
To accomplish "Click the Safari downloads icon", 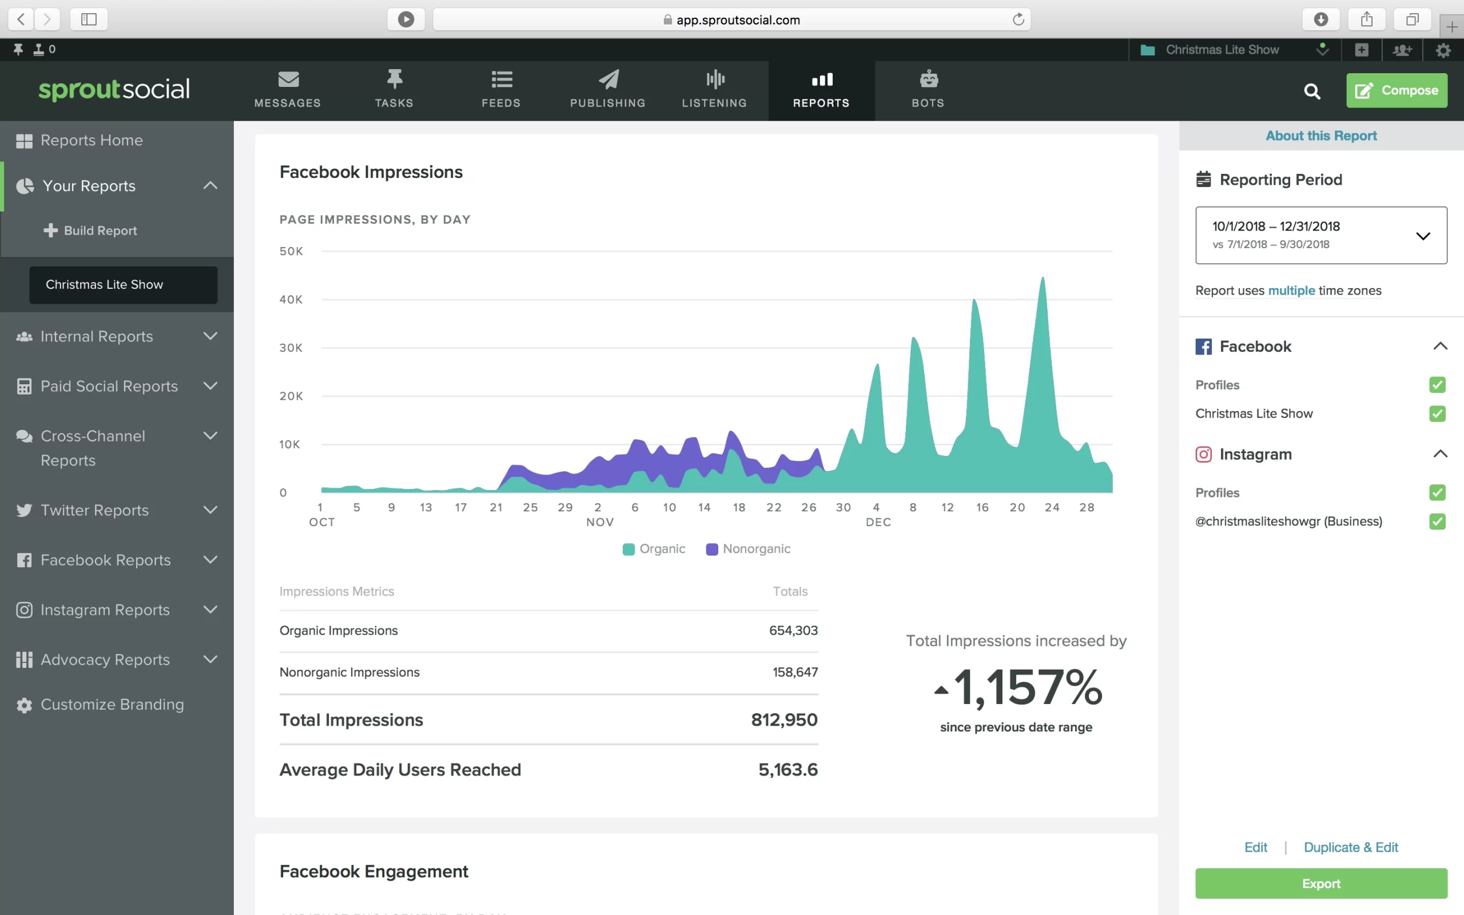I will coord(1320,19).
